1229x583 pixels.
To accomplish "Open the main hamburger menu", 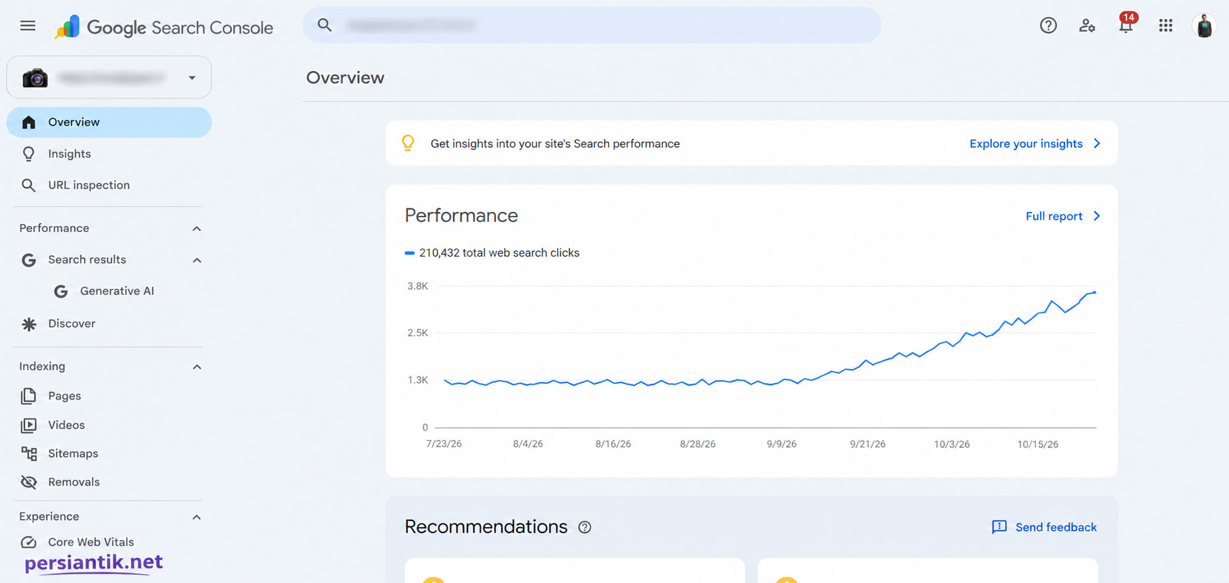I will click(x=28, y=26).
